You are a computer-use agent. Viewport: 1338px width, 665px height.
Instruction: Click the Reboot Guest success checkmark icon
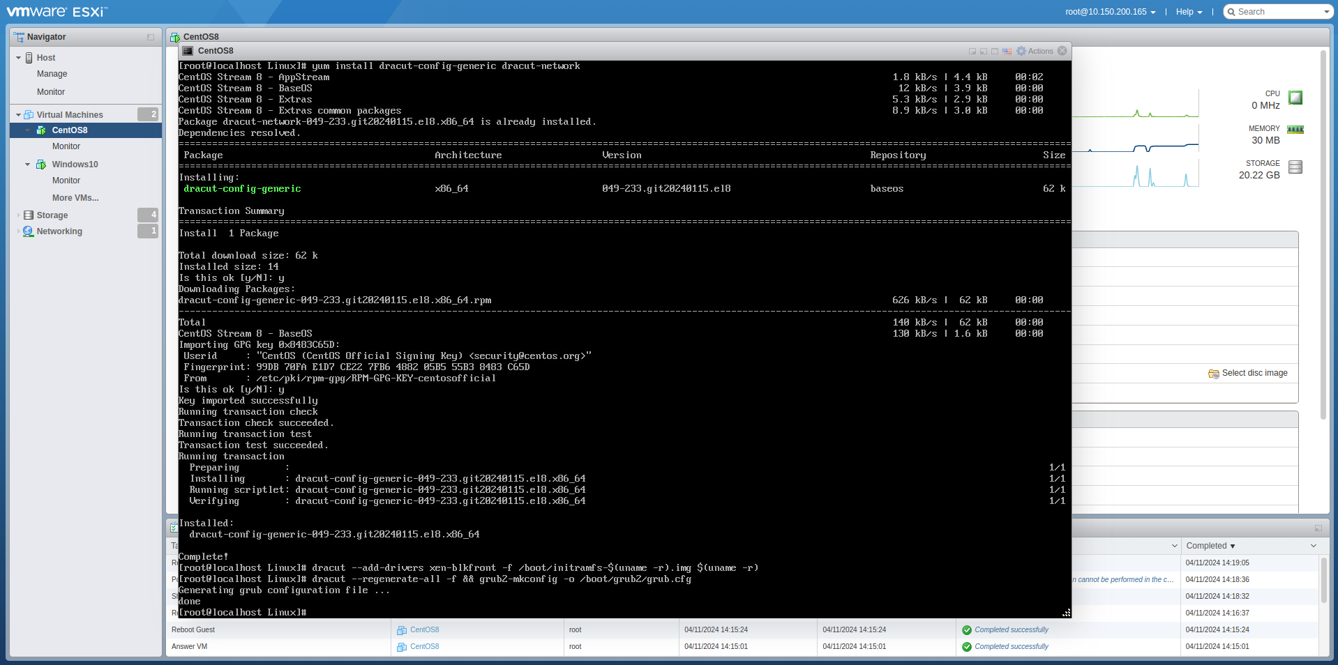(967, 630)
